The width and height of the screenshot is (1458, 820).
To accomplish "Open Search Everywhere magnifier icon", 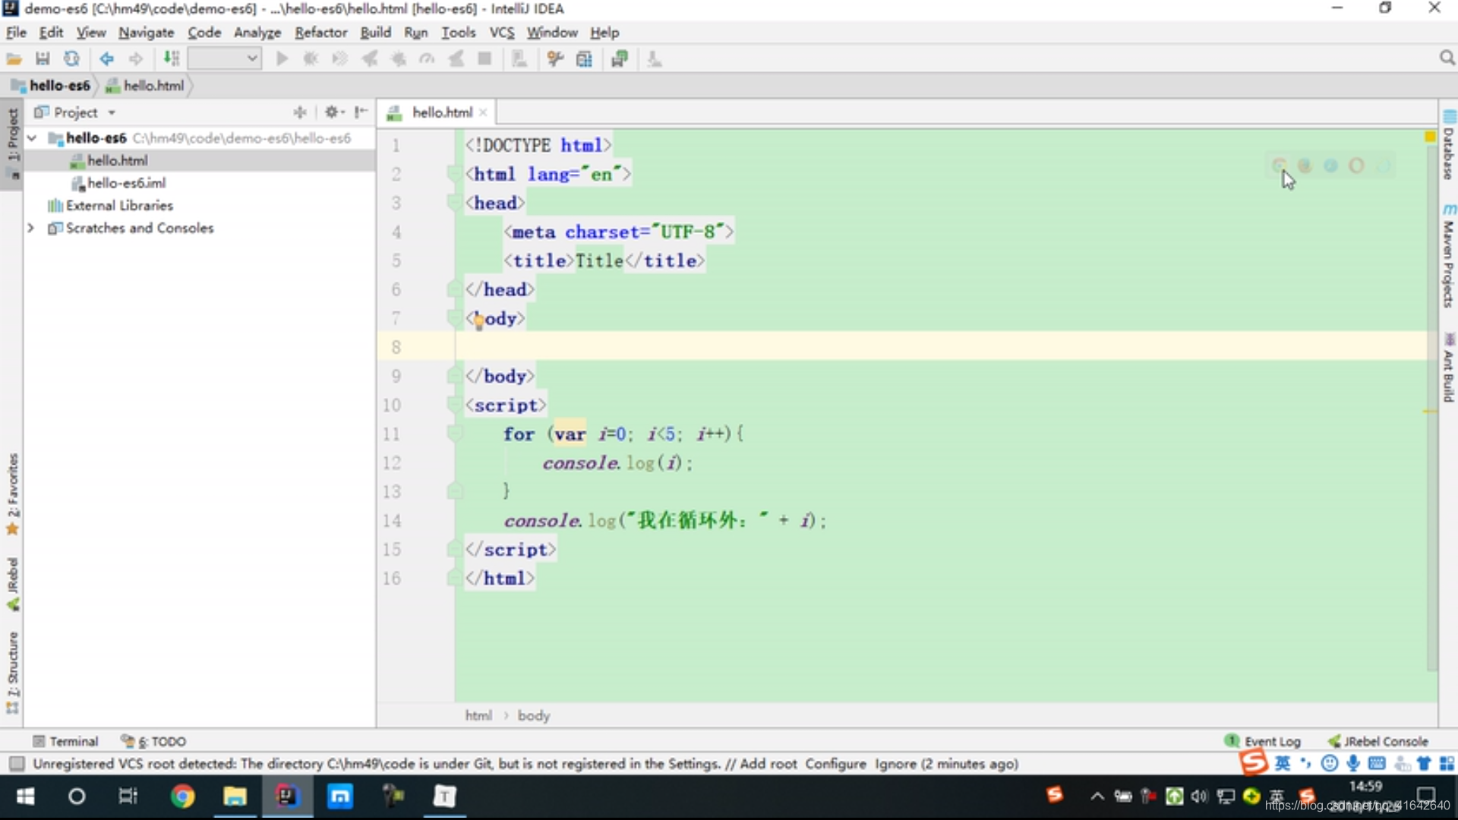I will click(x=1447, y=58).
